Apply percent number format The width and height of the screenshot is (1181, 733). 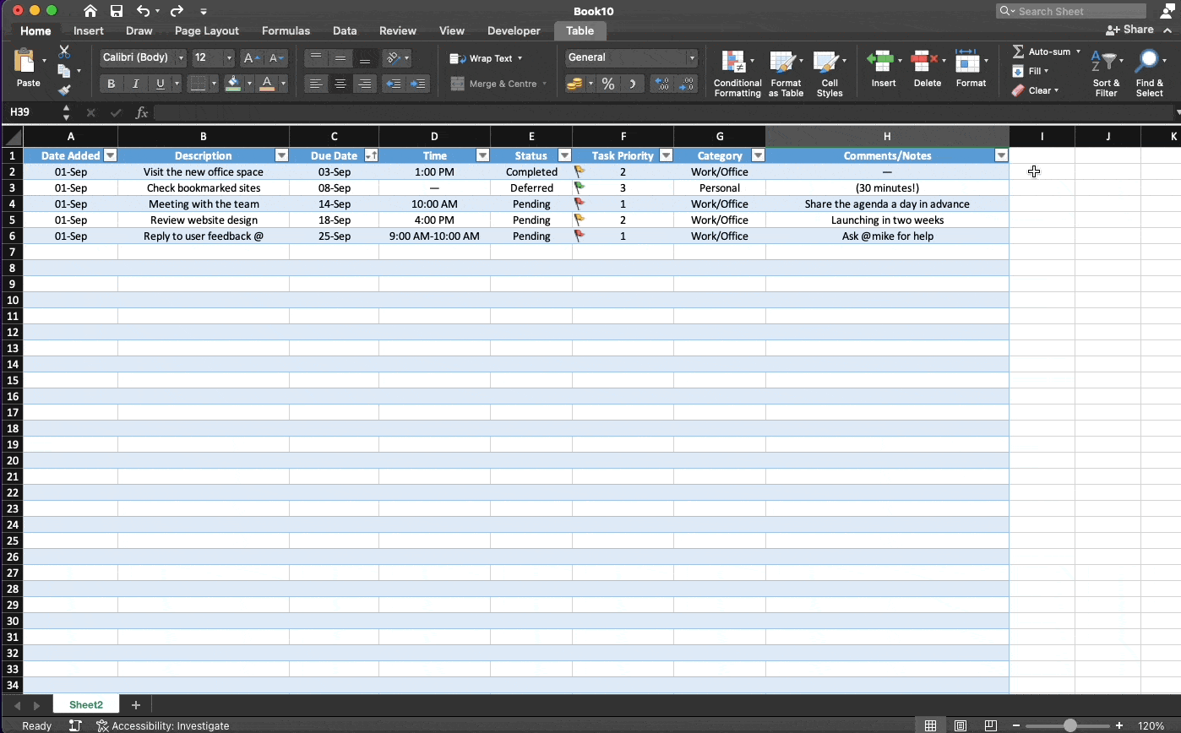607,84
